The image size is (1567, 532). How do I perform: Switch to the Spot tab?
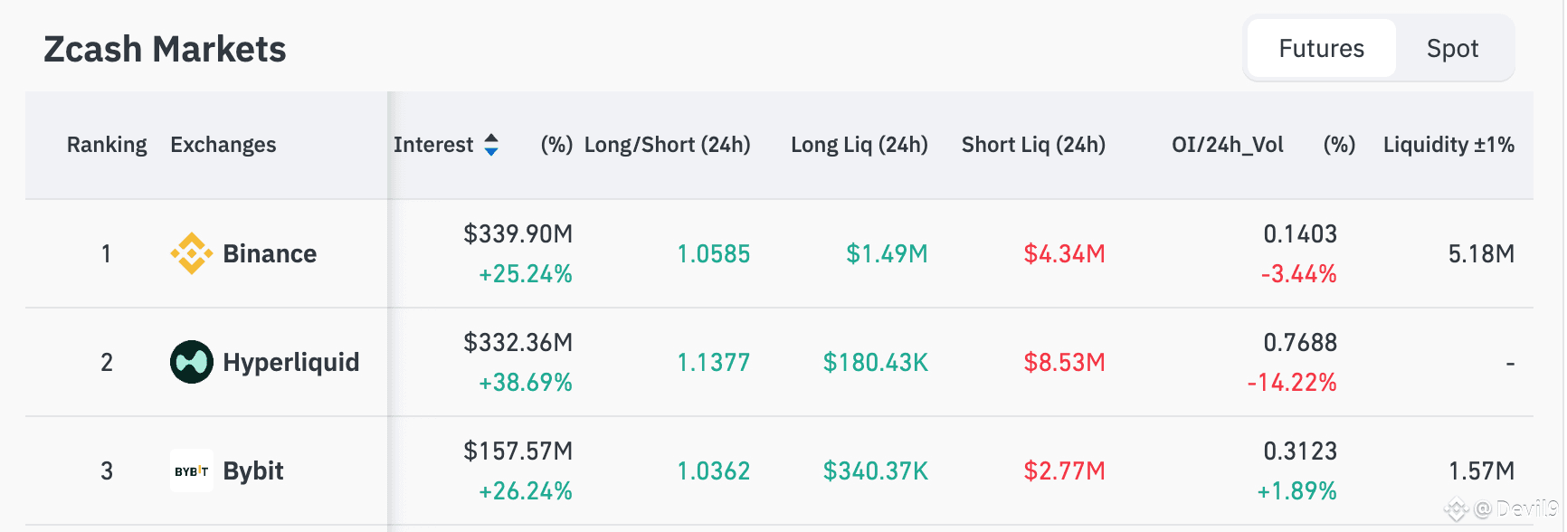click(1452, 49)
